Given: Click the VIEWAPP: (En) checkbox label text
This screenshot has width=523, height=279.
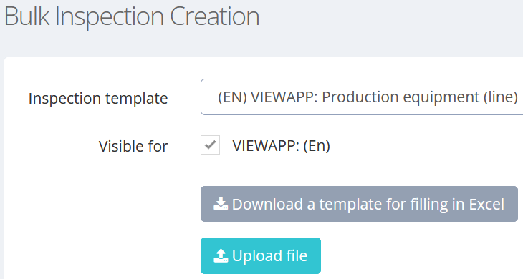Looking at the screenshot, I should coord(281,146).
